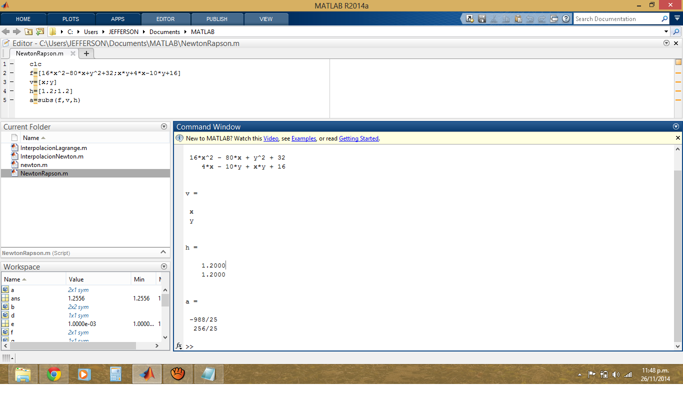683x394 pixels.
Task: Show hidden tray icons arrow
Action: pyautogui.click(x=580, y=374)
